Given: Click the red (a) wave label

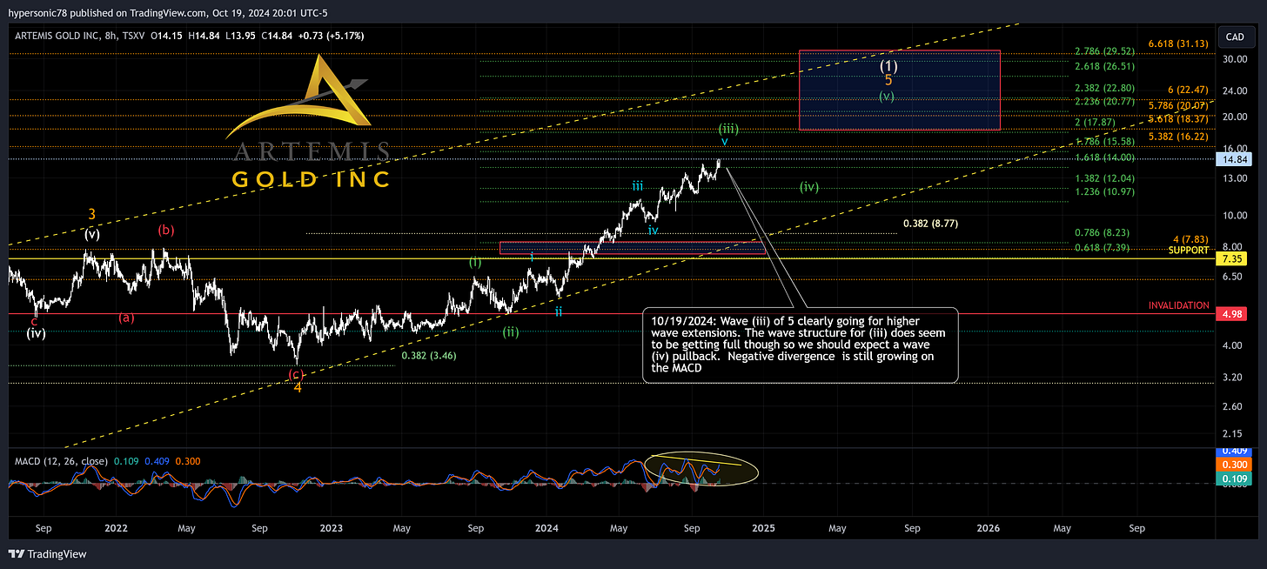Looking at the screenshot, I should [127, 318].
